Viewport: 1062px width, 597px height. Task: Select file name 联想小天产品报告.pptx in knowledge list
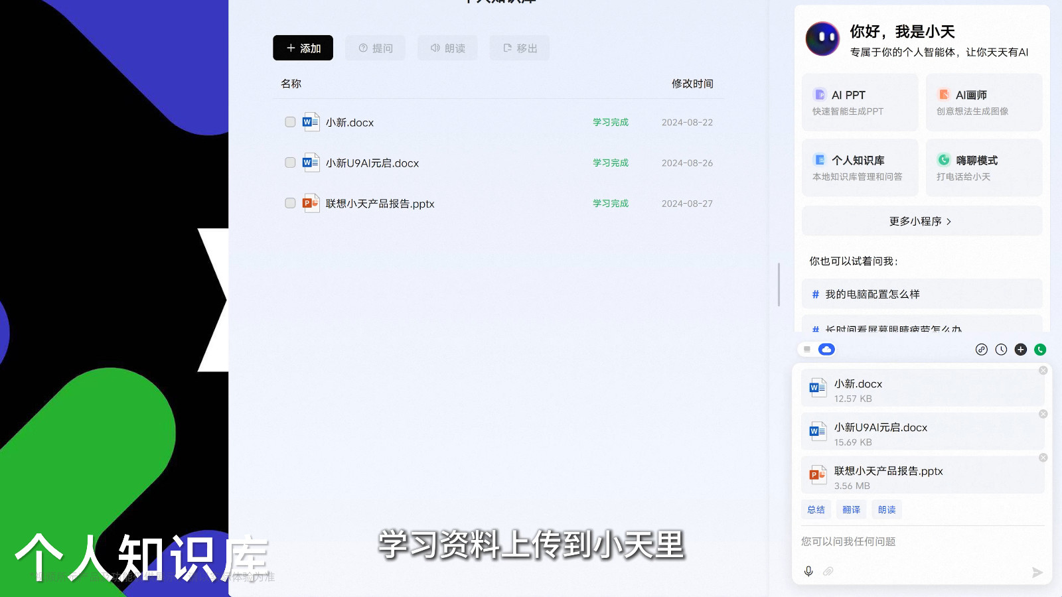point(380,204)
